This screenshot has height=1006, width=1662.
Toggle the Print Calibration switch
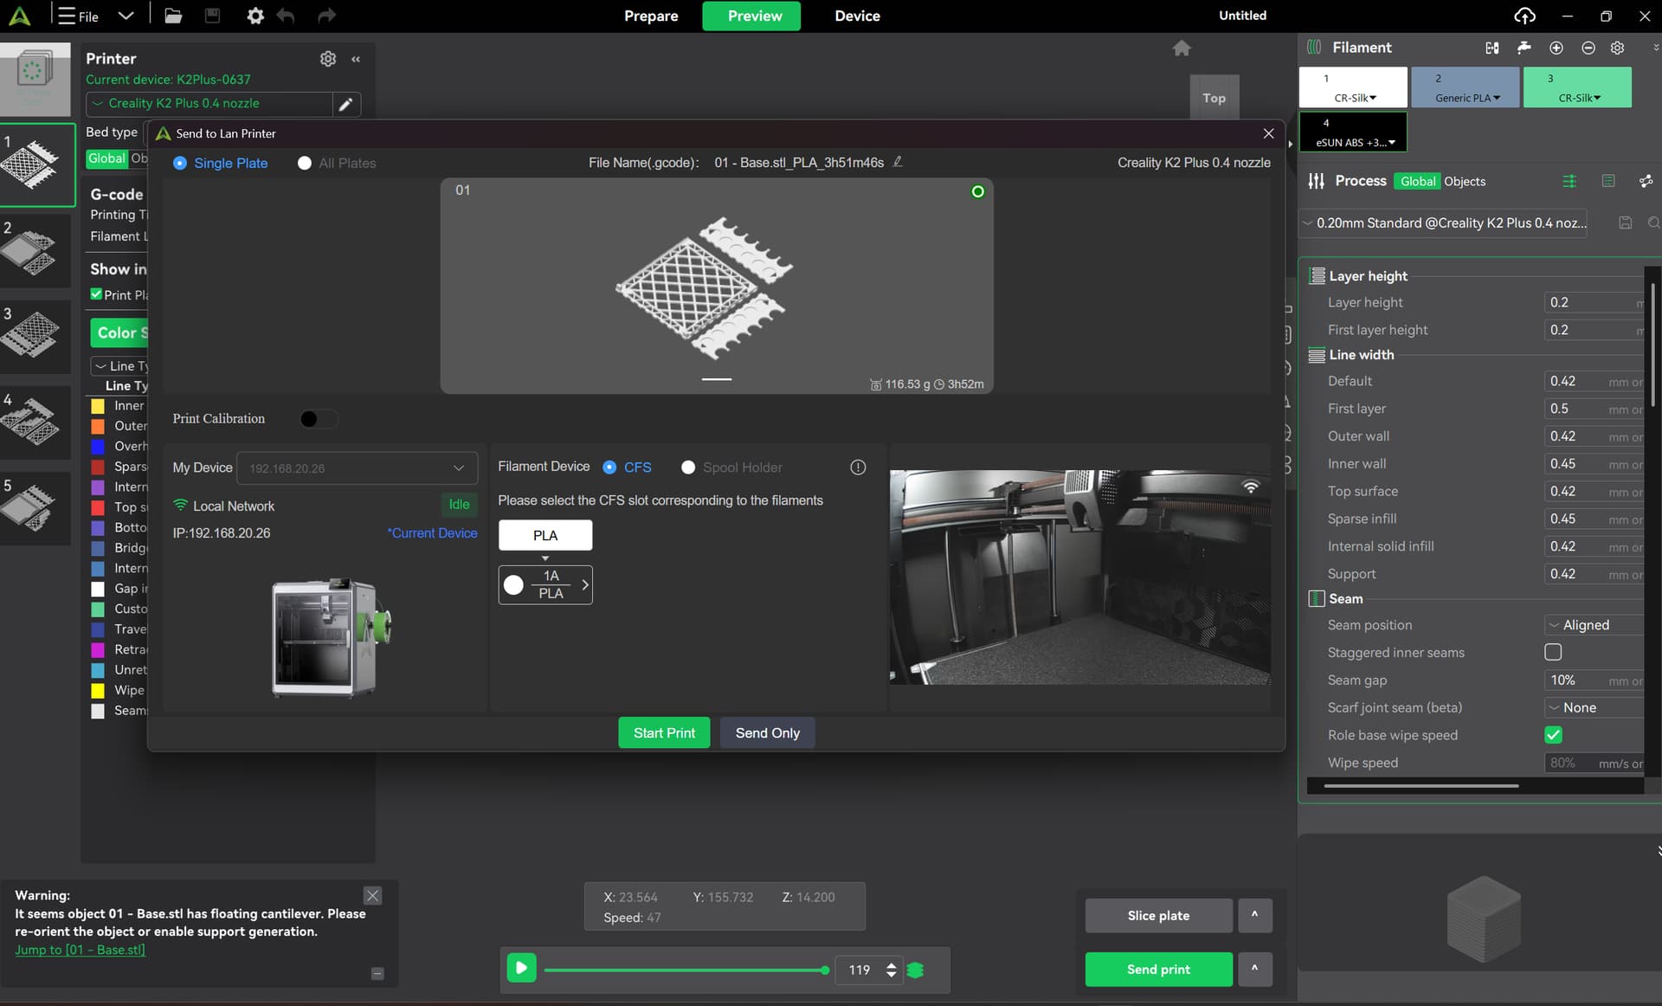[318, 419]
